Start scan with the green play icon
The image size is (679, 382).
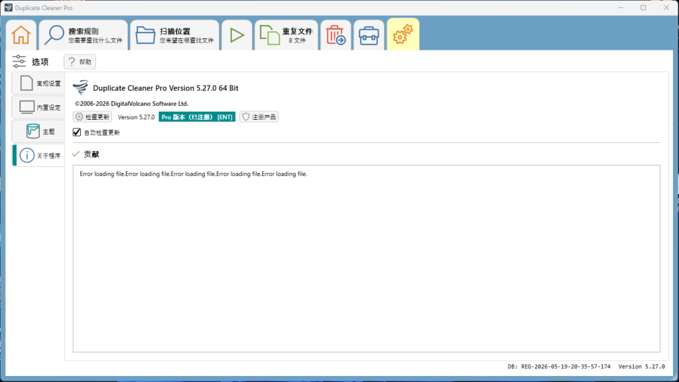237,35
